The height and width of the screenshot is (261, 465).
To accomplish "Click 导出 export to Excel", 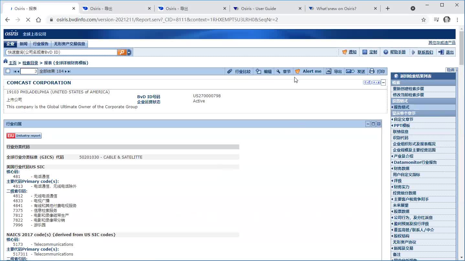I will click(x=334, y=71).
